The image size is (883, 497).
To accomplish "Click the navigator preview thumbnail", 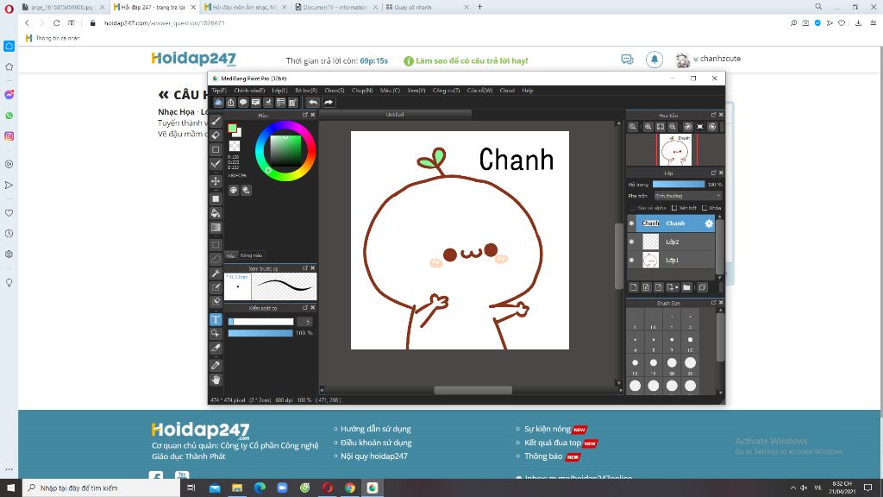I will point(676,149).
